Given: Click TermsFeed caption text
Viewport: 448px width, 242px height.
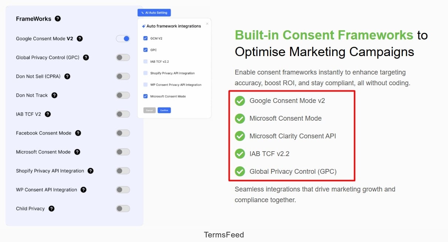Looking at the screenshot, I should (224, 235).
